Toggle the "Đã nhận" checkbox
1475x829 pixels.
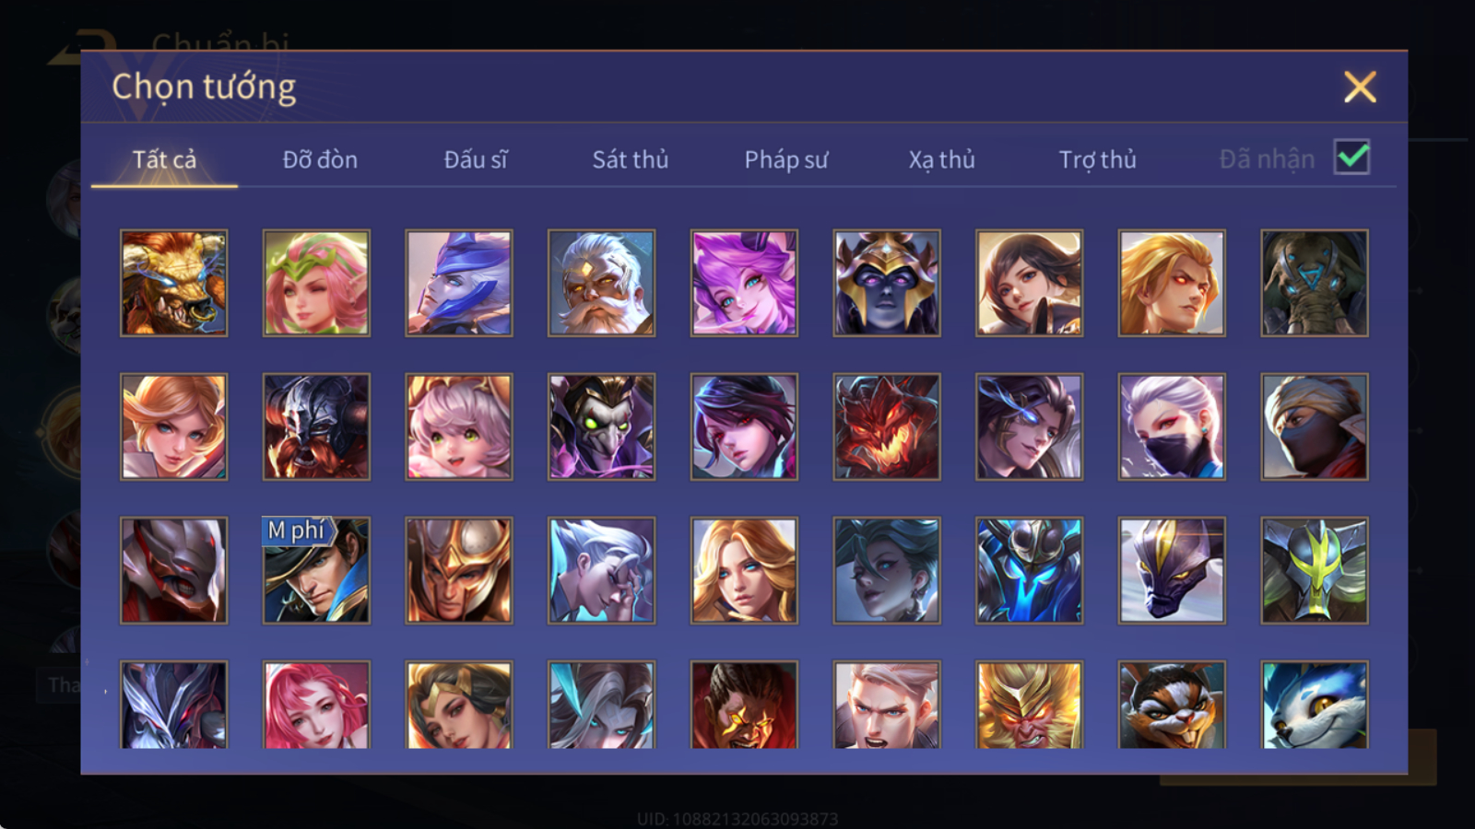click(x=1351, y=158)
